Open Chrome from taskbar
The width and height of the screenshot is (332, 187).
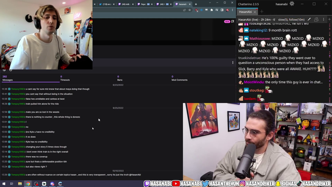[28, 184]
